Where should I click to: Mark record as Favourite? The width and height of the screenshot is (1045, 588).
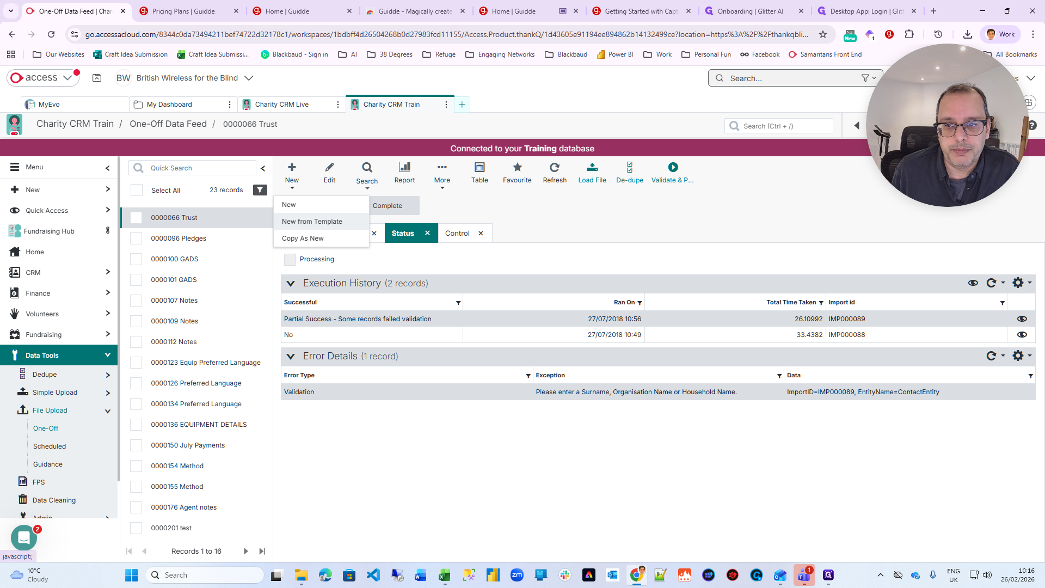[517, 172]
